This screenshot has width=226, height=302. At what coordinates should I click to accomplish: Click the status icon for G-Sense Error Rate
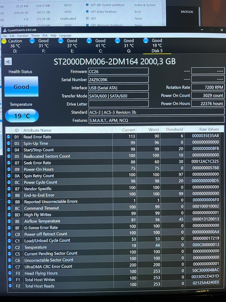9,228
